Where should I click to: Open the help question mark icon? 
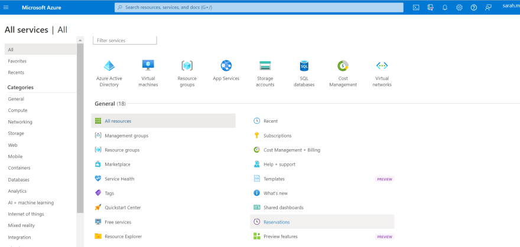pyautogui.click(x=473, y=8)
